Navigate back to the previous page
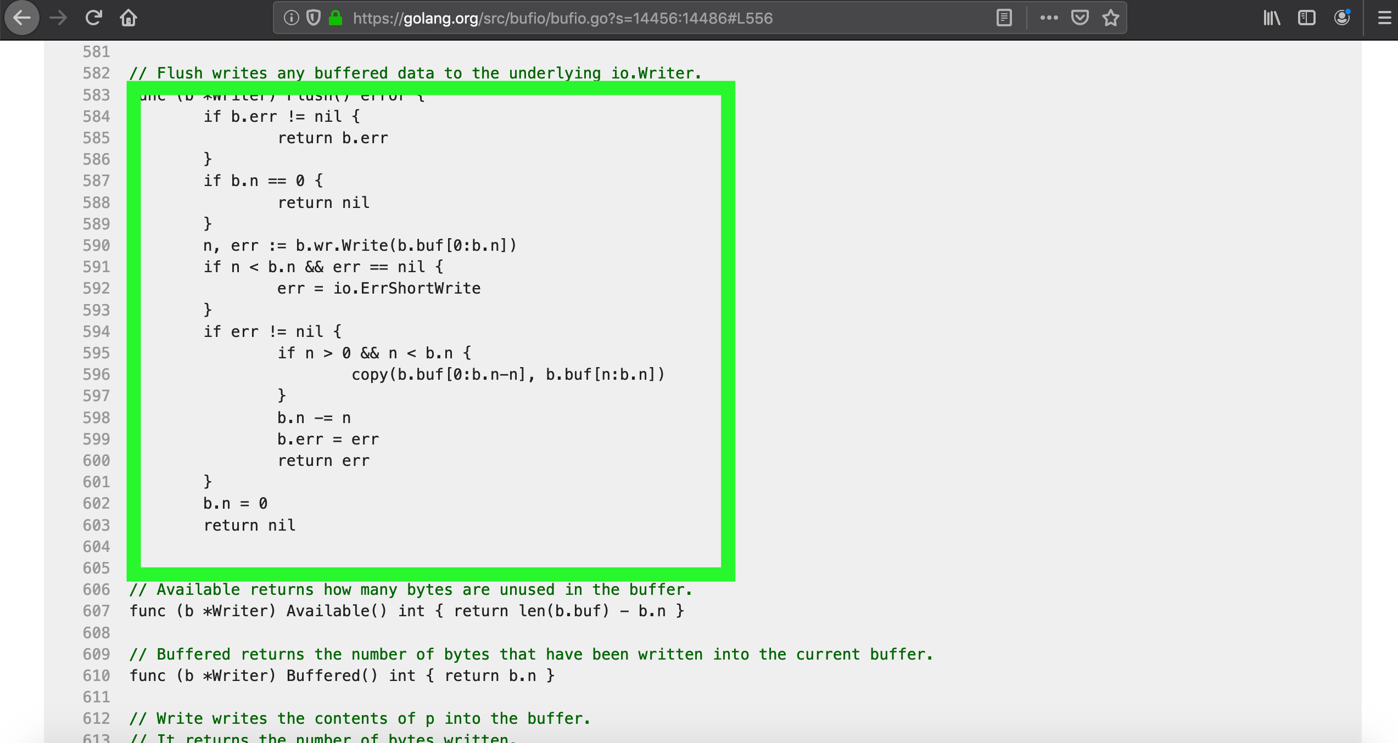This screenshot has height=743, width=1398. click(22, 18)
